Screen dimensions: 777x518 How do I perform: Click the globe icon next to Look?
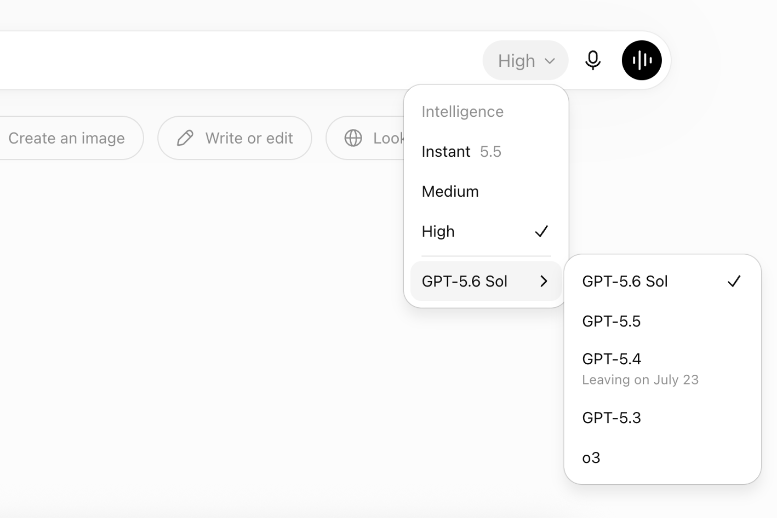353,138
